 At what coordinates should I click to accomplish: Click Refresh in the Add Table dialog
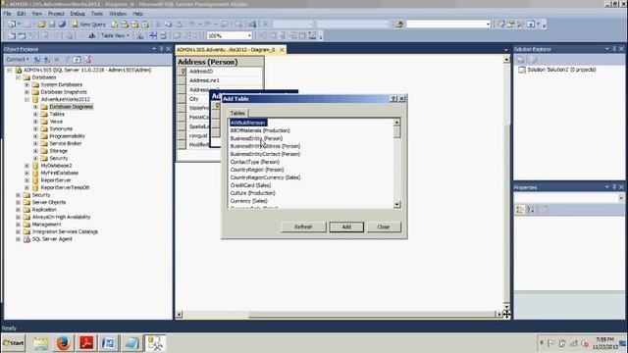click(303, 227)
